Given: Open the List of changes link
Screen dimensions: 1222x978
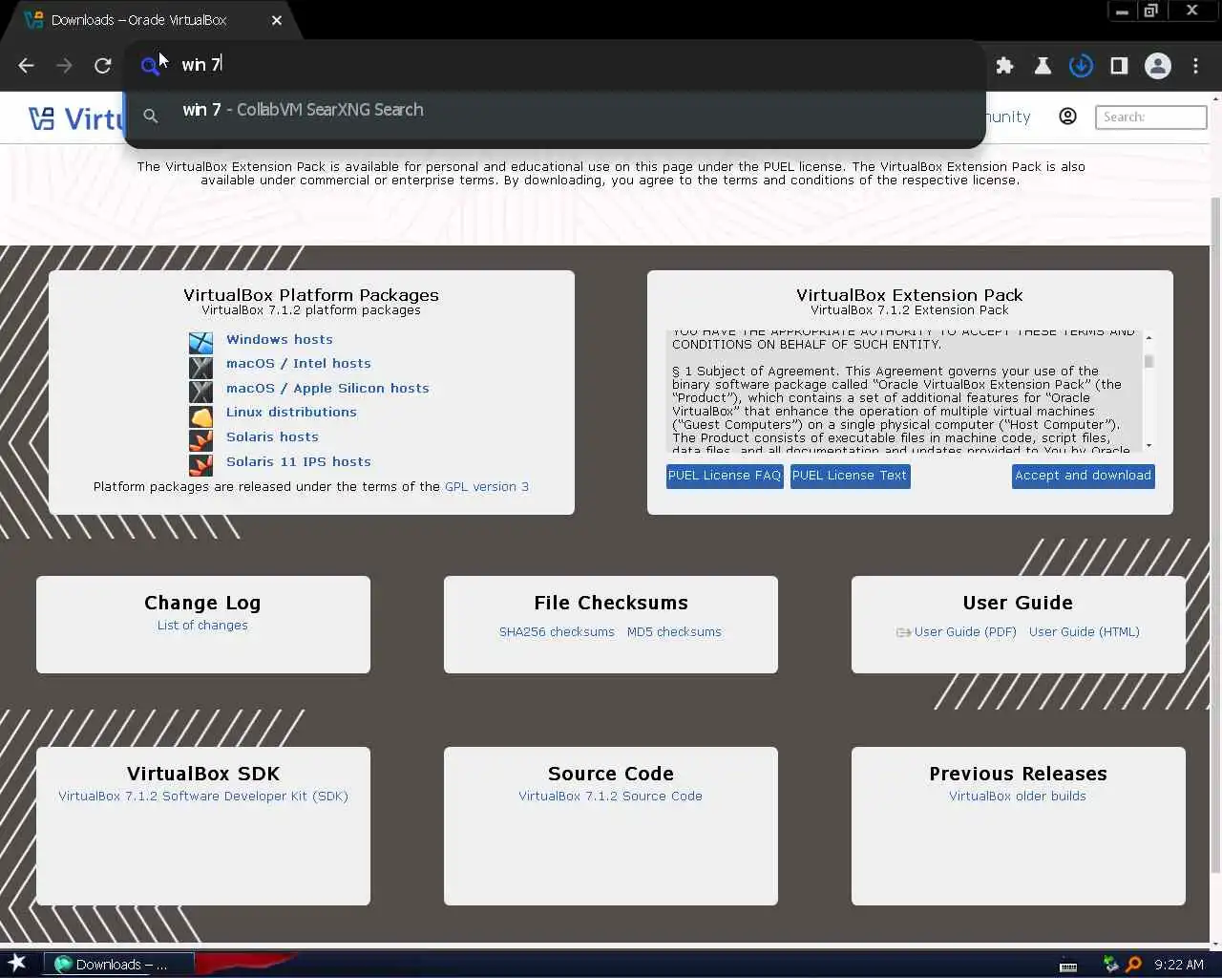Looking at the screenshot, I should point(202,625).
